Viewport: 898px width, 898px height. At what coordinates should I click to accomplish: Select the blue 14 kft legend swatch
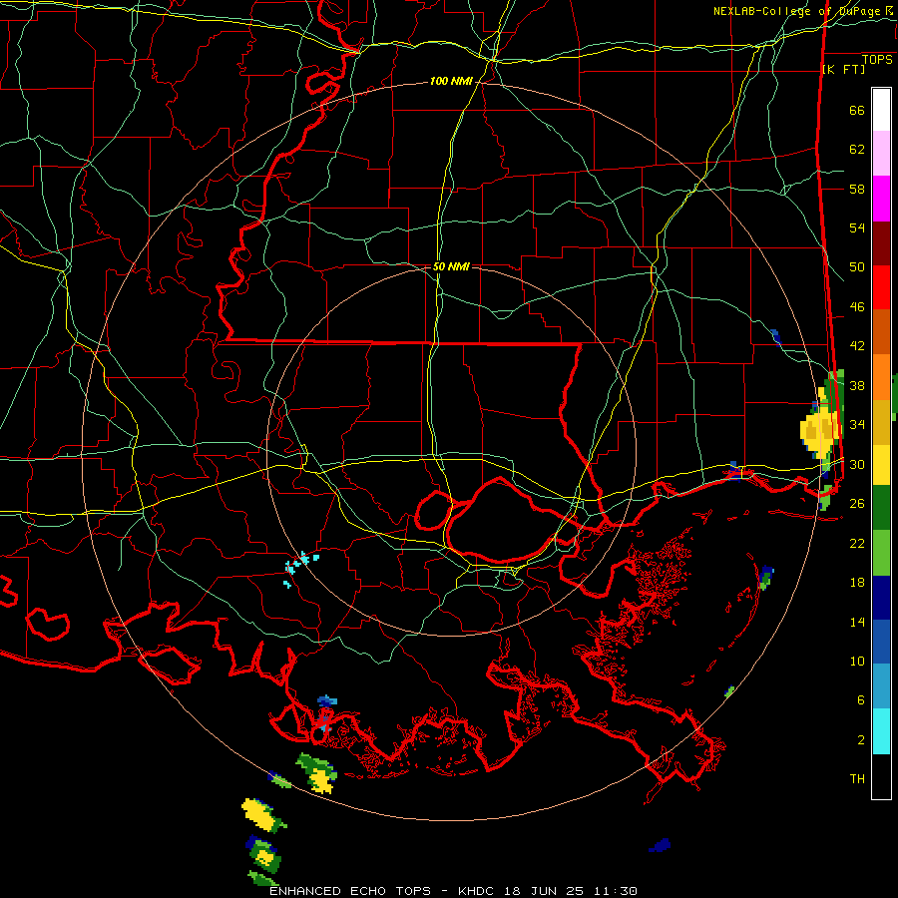click(x=881, y=642)
